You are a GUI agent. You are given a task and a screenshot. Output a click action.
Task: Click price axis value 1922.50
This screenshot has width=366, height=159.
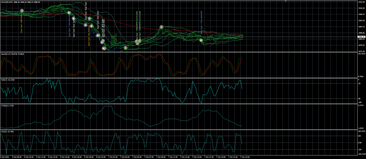click(x=362, y=2)
